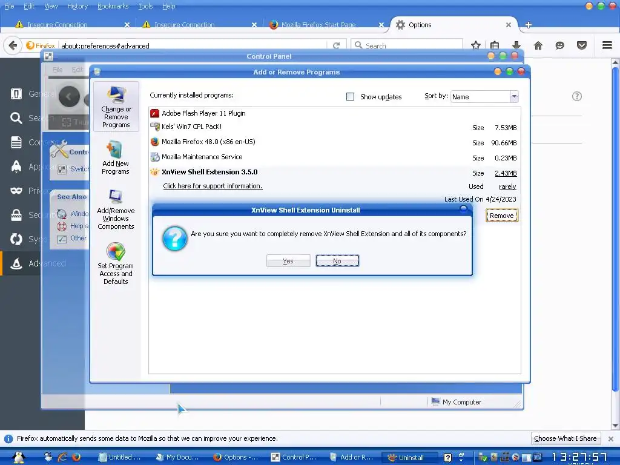Click the Firefox quick launch icon on taskbar
Viewport: 620px width, 465px height.
[x=76, y=457]
